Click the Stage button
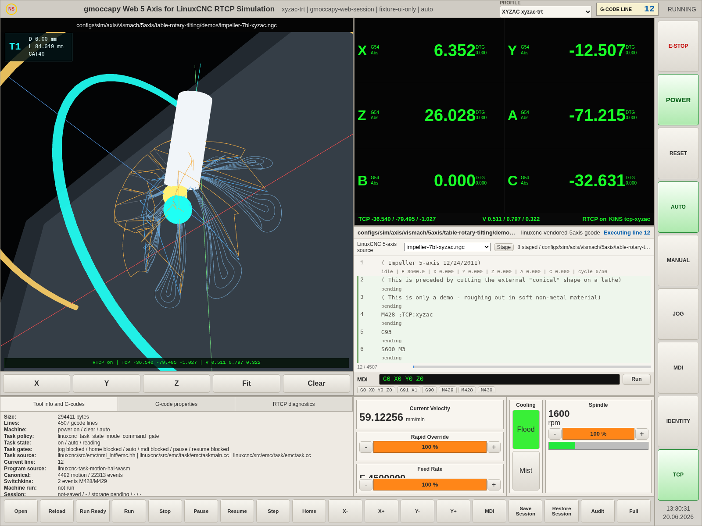Screen dimensions: 702x526 click(x=504, y=247)
